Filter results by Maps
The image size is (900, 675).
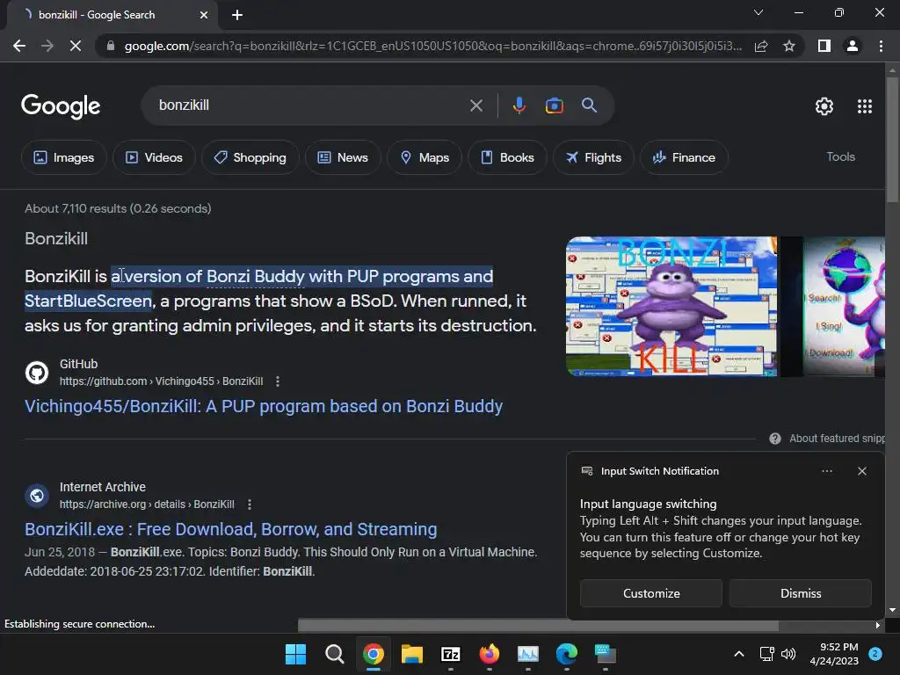pyautogui.click(x=425, y=157)
